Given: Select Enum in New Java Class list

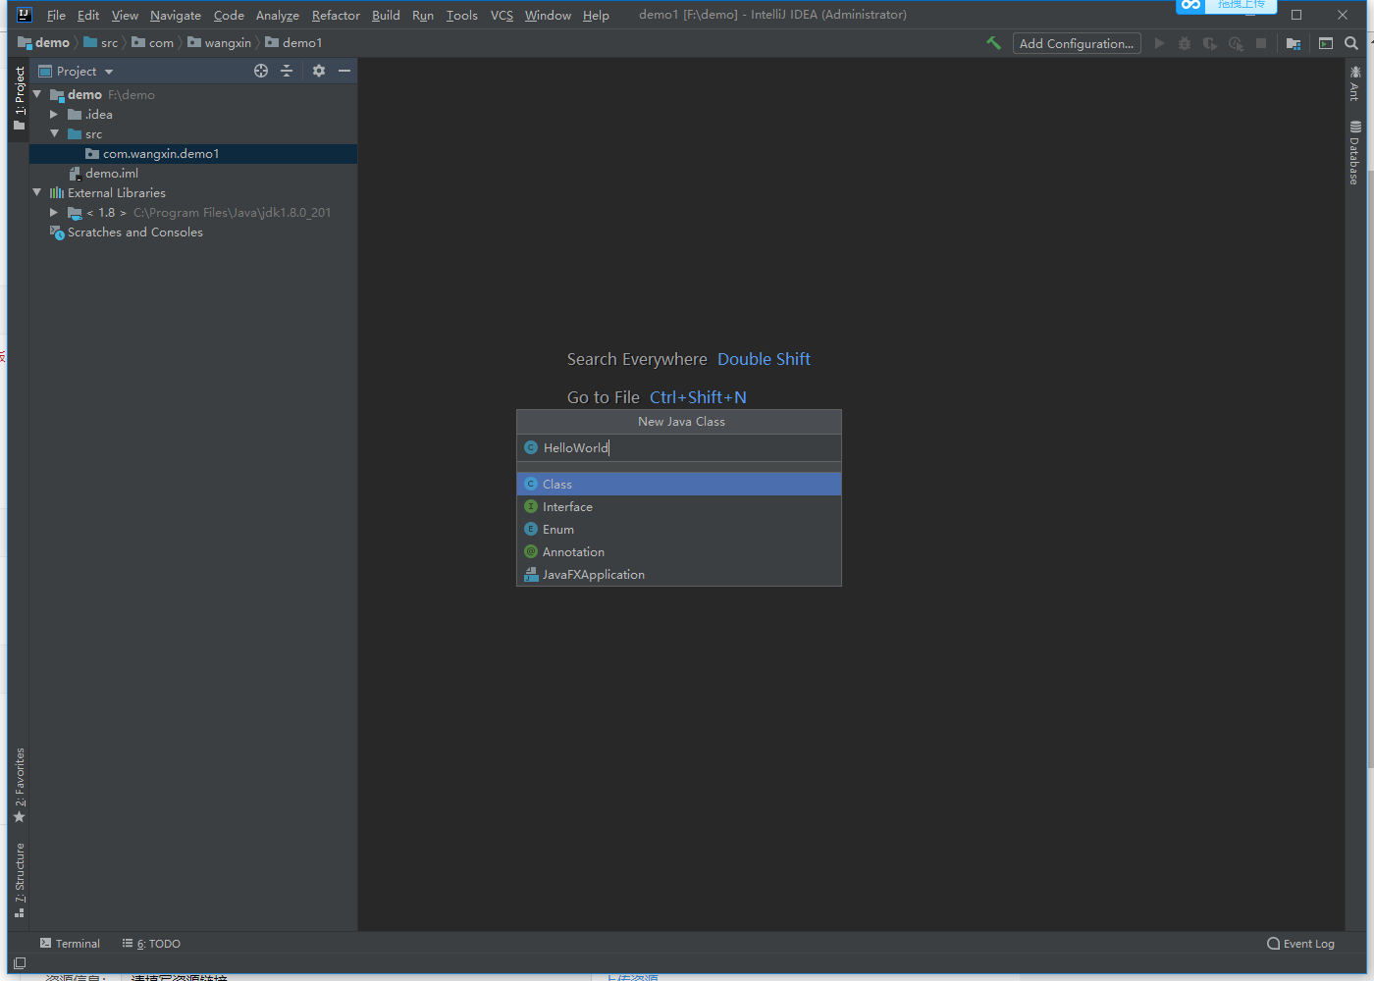Looking at the screenshot, I should 679,529.
